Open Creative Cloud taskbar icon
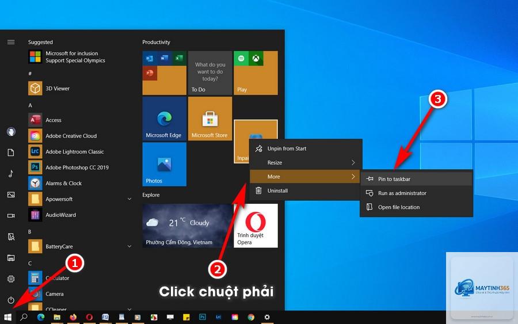Screen dimensions: 518x324 235,317
